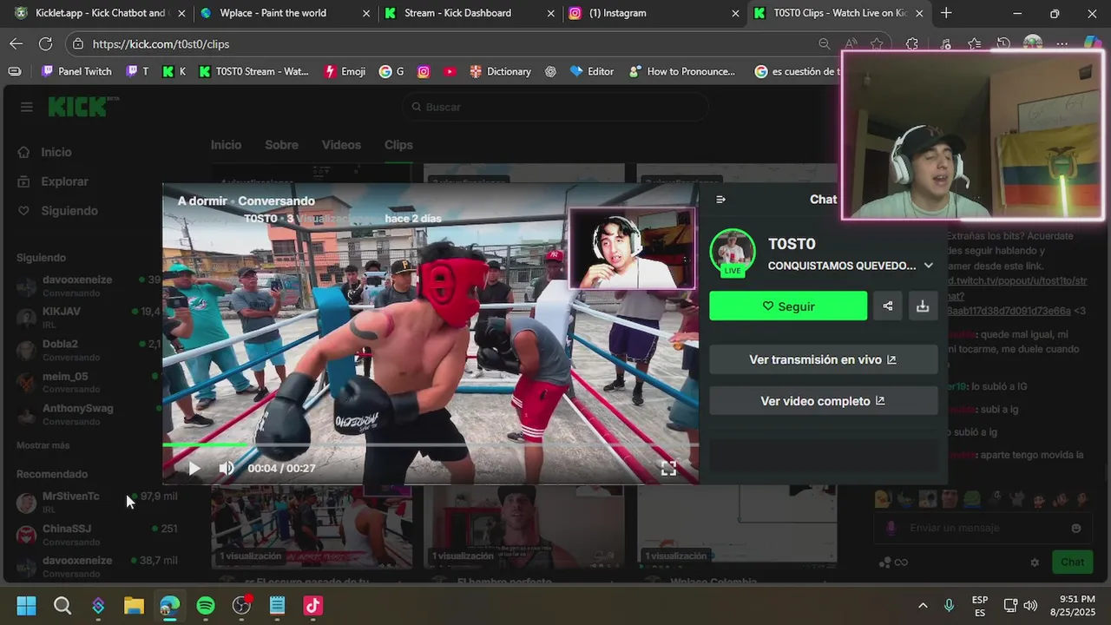
Task: Open How to Pronounce bookmark
Action: tap(682, 71)
